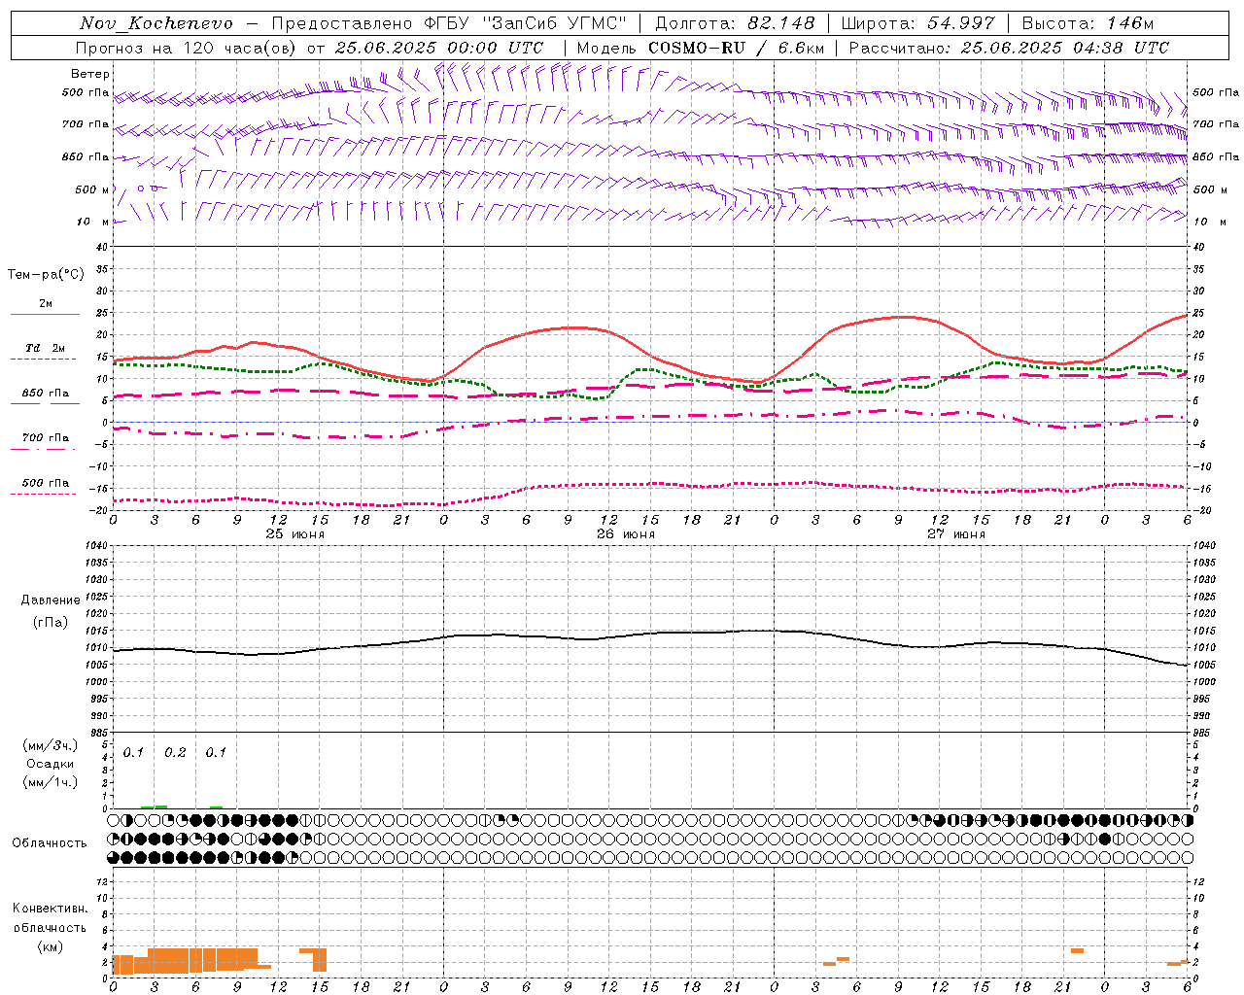Click the 26 июня date label
This screenshot has height=995, width=1244.
[626, 534]
